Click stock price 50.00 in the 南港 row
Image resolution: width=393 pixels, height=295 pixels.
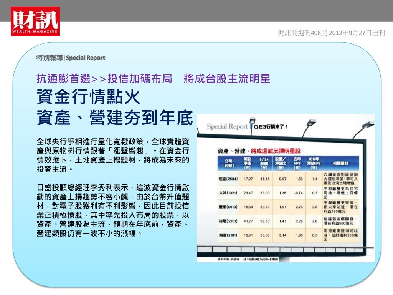point(265,235)
